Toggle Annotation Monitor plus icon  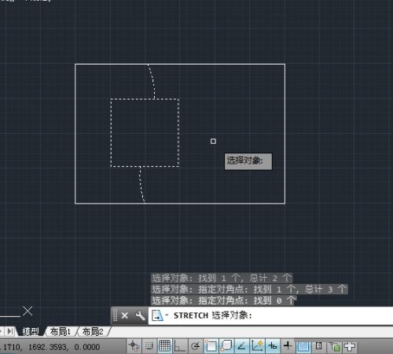coord(350,347)
